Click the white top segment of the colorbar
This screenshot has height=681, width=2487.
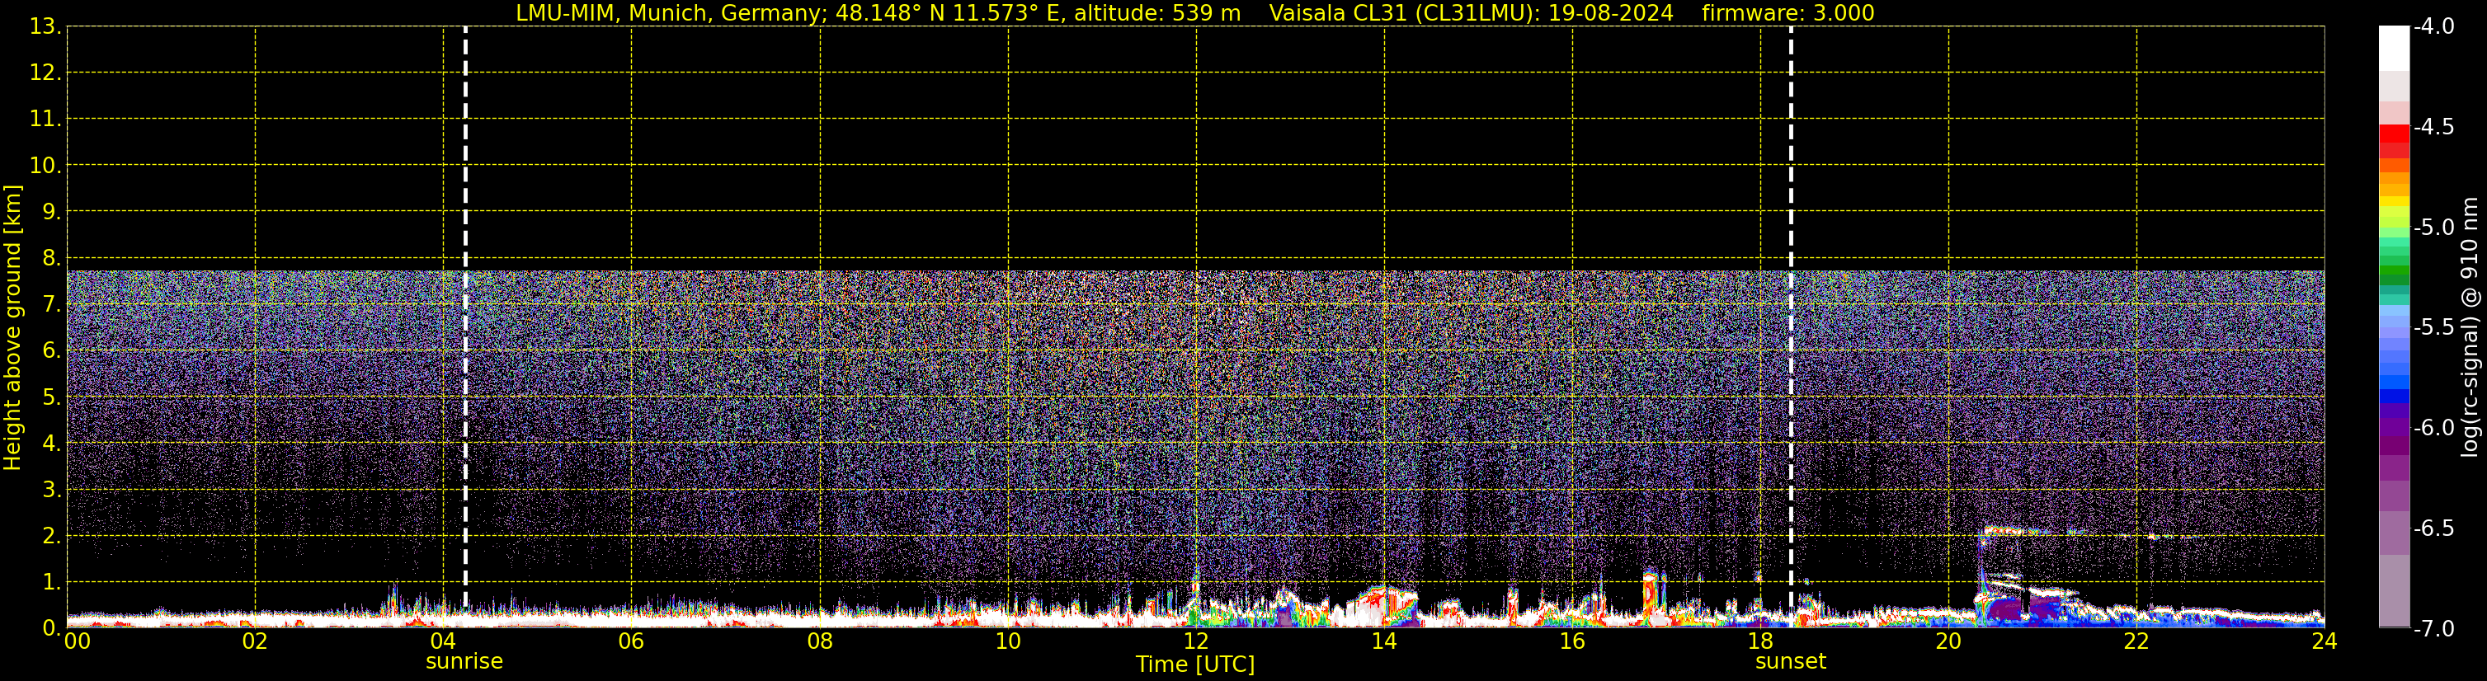pos(2395,48)
